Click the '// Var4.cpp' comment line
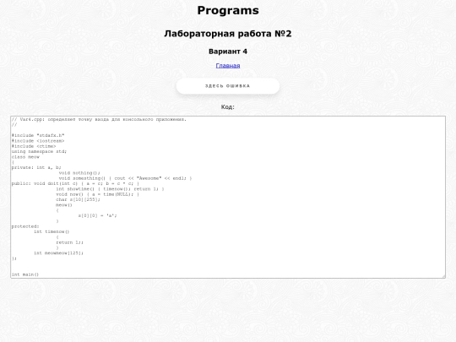Image resolution: width=456 pixels, height=342 pixels. tap(99, 119)
